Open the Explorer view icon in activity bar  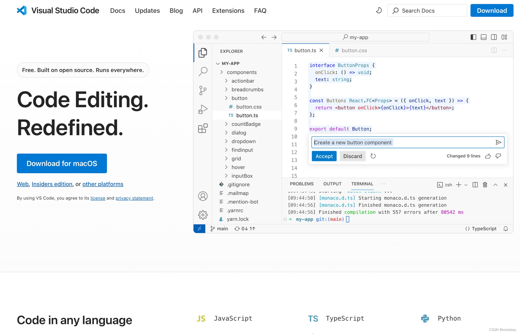coord(203,53)
